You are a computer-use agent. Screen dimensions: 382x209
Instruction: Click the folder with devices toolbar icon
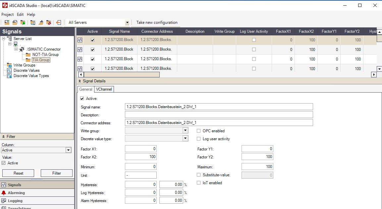(33, 22)
